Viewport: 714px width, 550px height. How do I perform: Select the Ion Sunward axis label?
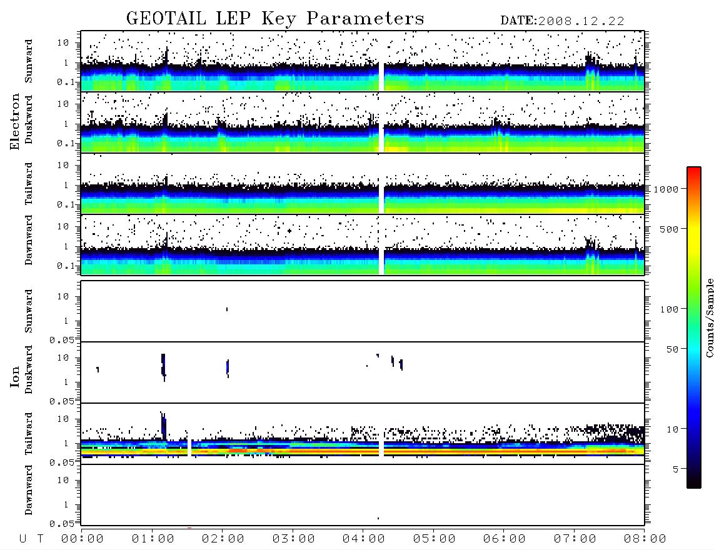click(29, 311)
